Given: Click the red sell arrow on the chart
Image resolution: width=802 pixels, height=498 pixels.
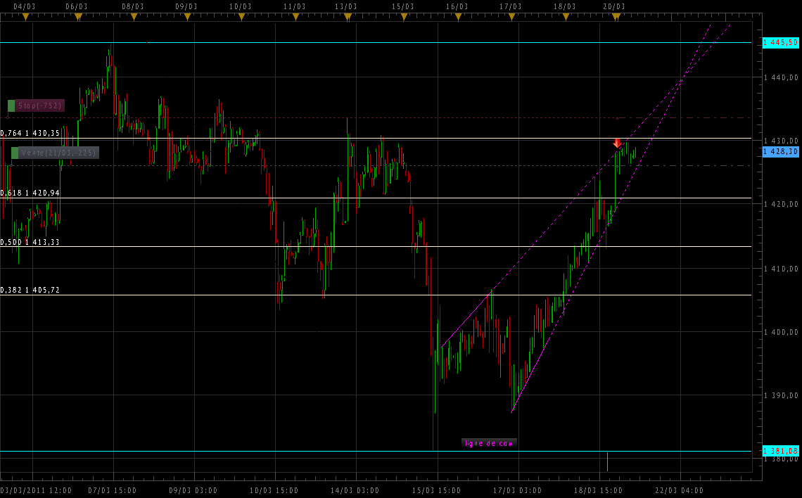Looking at the screenshot, I should tap(617, 143).
